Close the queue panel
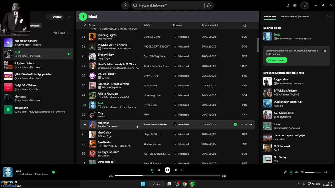 pos(328,16)
